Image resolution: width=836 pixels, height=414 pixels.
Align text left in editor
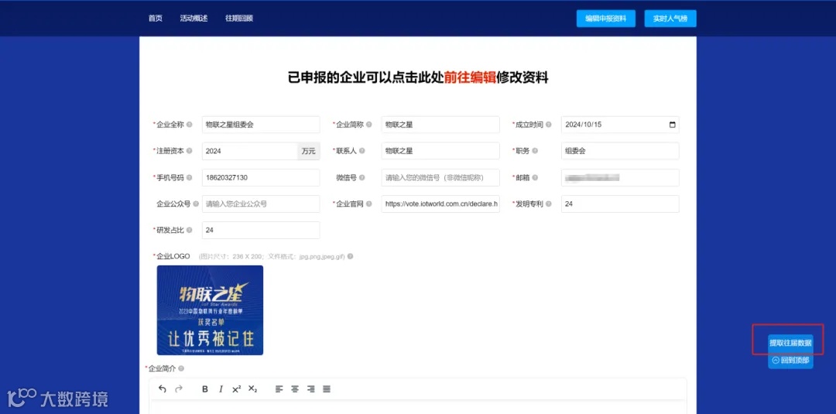279,389
